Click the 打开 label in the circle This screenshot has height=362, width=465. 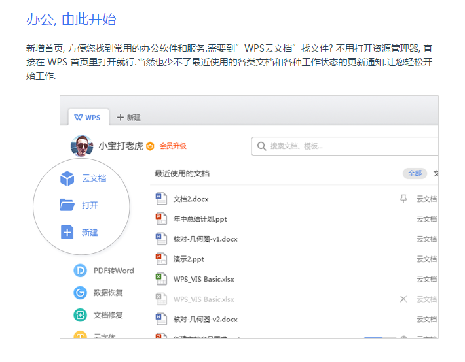point(90,205)
